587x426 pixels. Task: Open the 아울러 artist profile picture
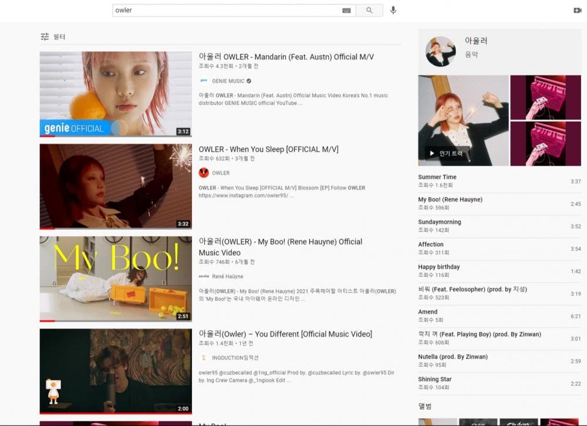click(x=441, y=51)
